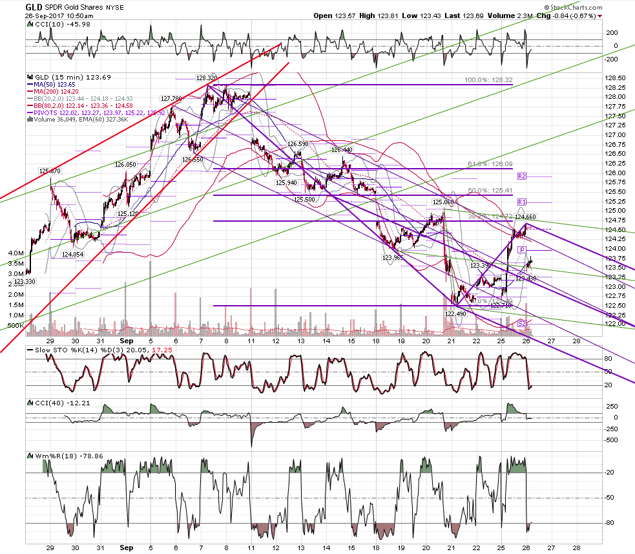The width and height of the screenshot is (635, 554).
Task: Click the black line marker beside Slow STO
Action: point(30,350)
